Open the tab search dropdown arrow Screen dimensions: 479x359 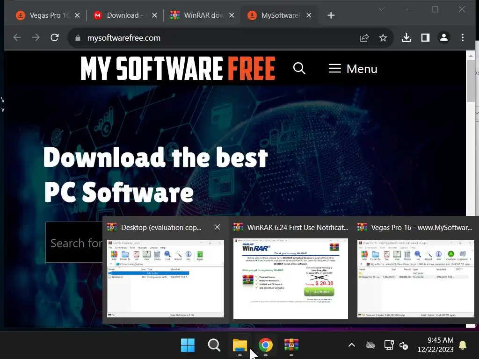[382, 9]
